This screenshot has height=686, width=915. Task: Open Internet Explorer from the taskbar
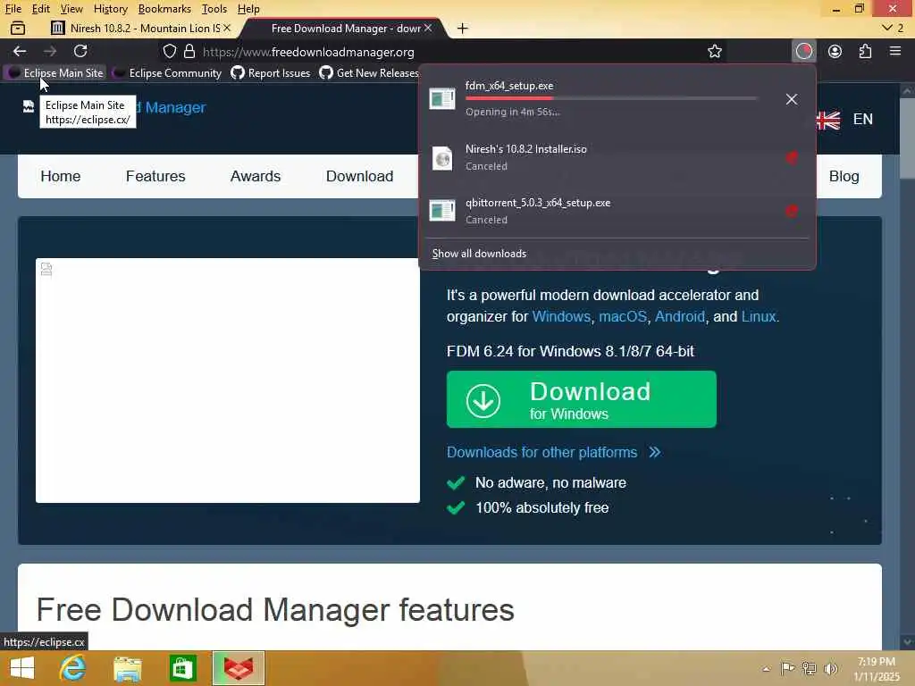pos(72,668)
